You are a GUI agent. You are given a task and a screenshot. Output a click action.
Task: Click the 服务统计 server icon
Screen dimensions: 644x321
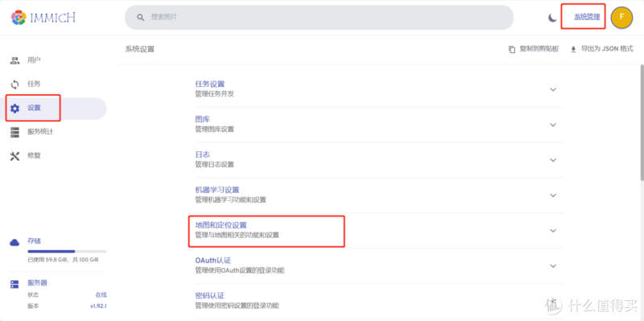coord(14,132)
